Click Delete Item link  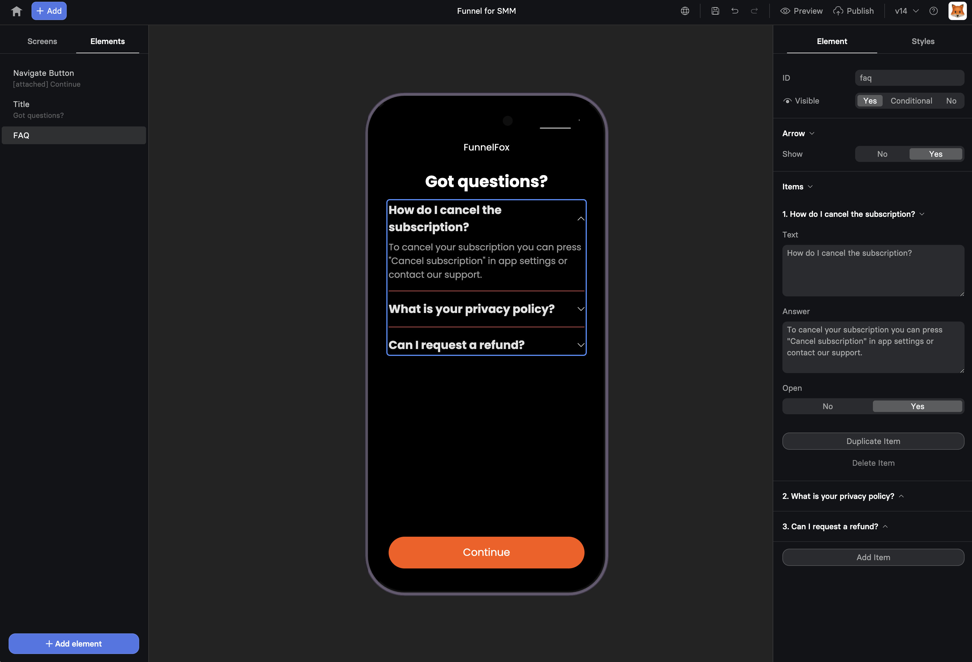click(873, 463)
